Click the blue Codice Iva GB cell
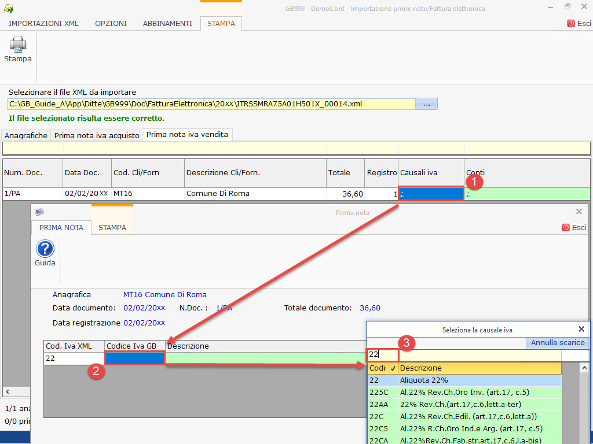Image resolution: width=593 pixels, height=444 pixels. click(135, 358)
